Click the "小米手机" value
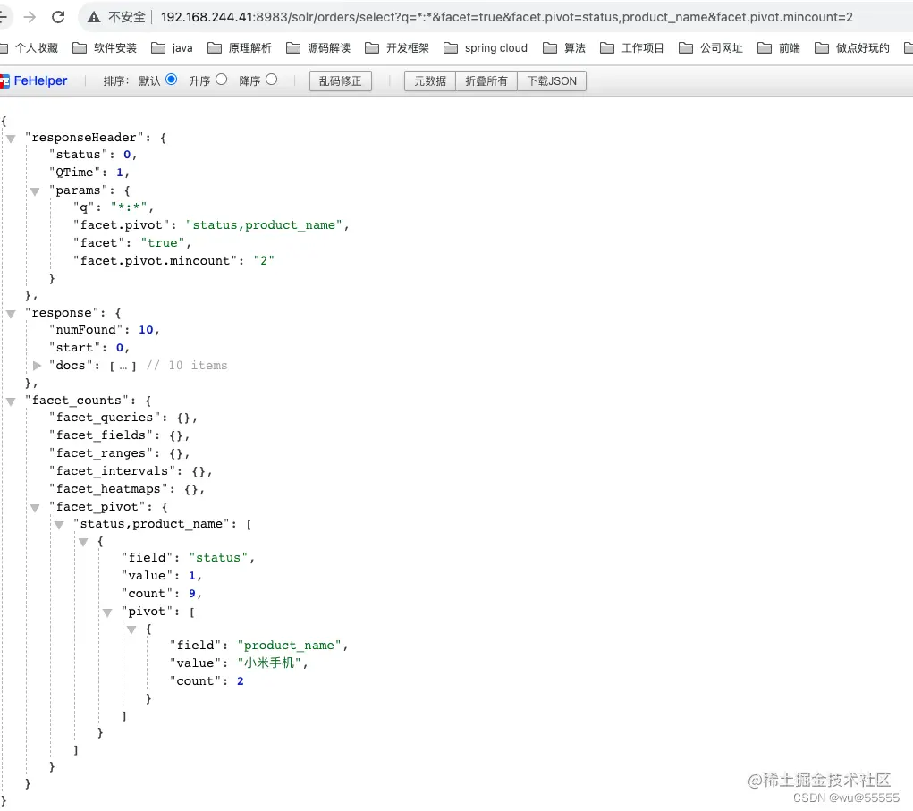This screenshot has height=811, width=913. click(269, 663)
